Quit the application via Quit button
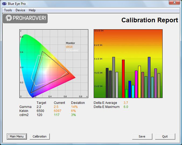The height and width of the screenshot is (145, 182). [165, 136]
